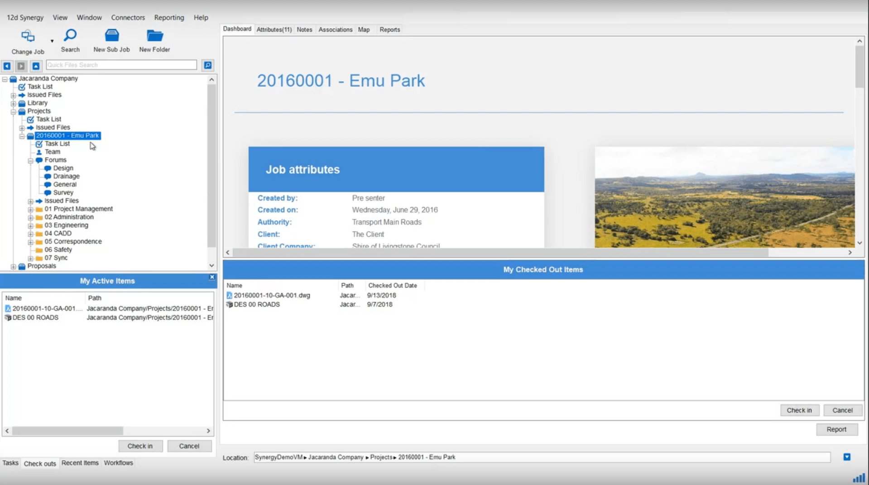Switch to the Tasks bottom tab
Image resolution: width=869 pixels, height=485 pixels.
[10, 463]
